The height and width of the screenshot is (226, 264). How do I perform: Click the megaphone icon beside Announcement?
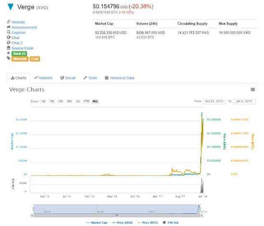[9, 27]
